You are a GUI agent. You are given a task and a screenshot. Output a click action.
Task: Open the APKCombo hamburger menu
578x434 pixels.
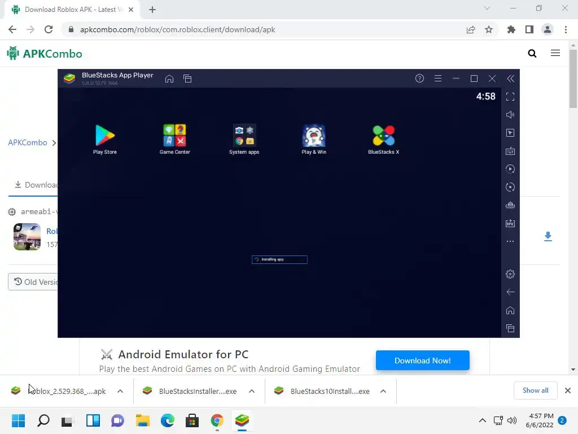(555, 53)
